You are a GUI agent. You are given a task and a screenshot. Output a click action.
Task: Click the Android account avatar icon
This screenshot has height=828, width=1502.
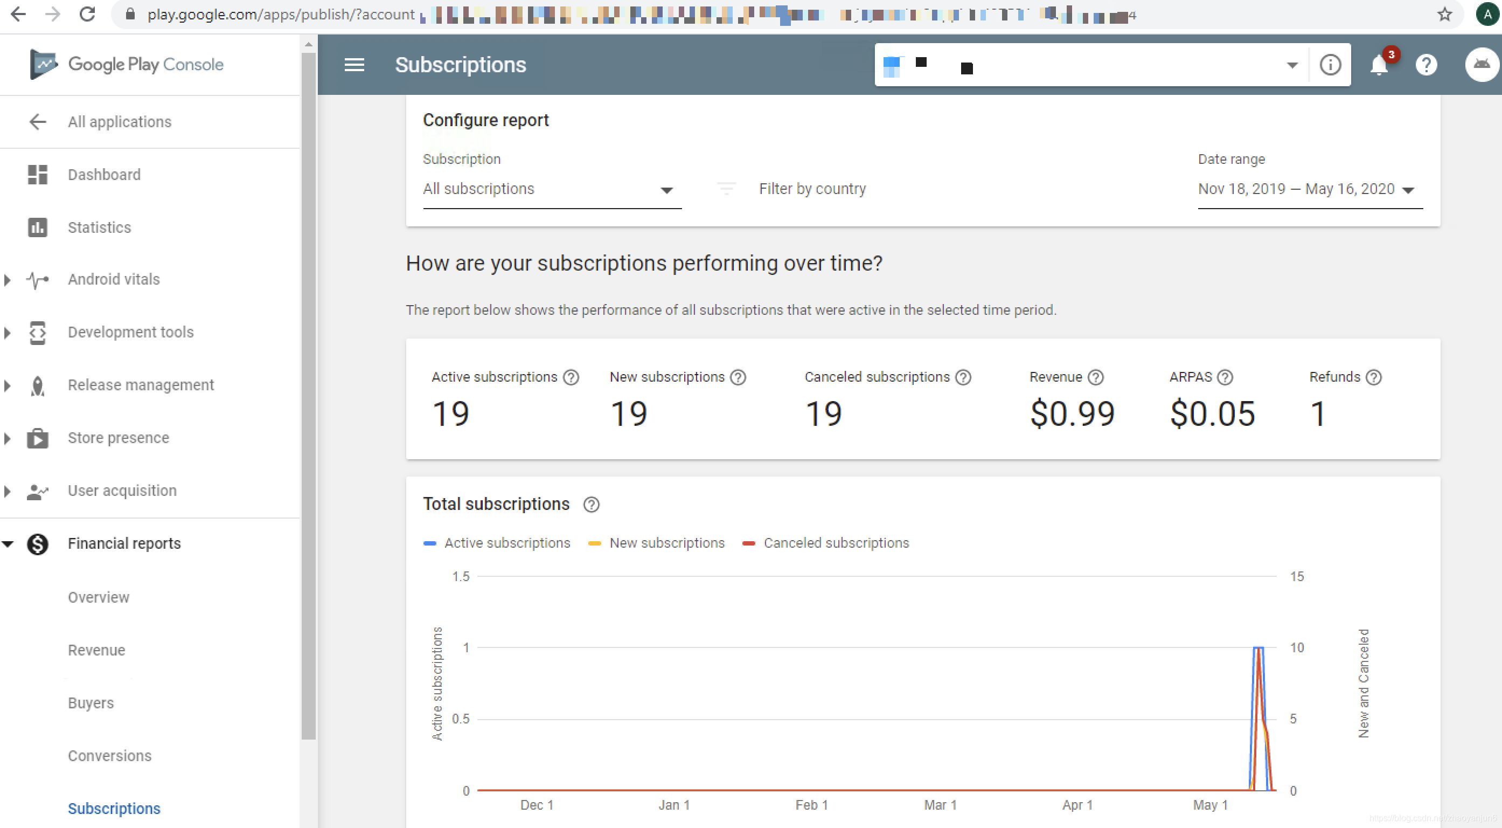1482,65
